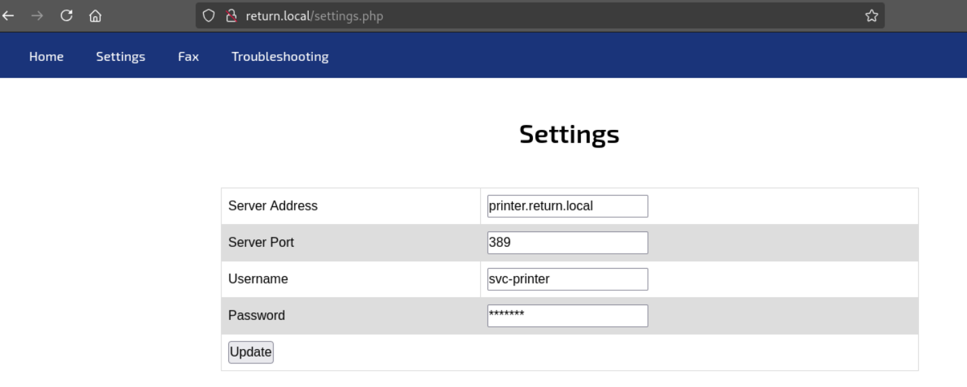Open the Troubleshooting page
This screenshot has width=967, height=387.
click(280, 57)
